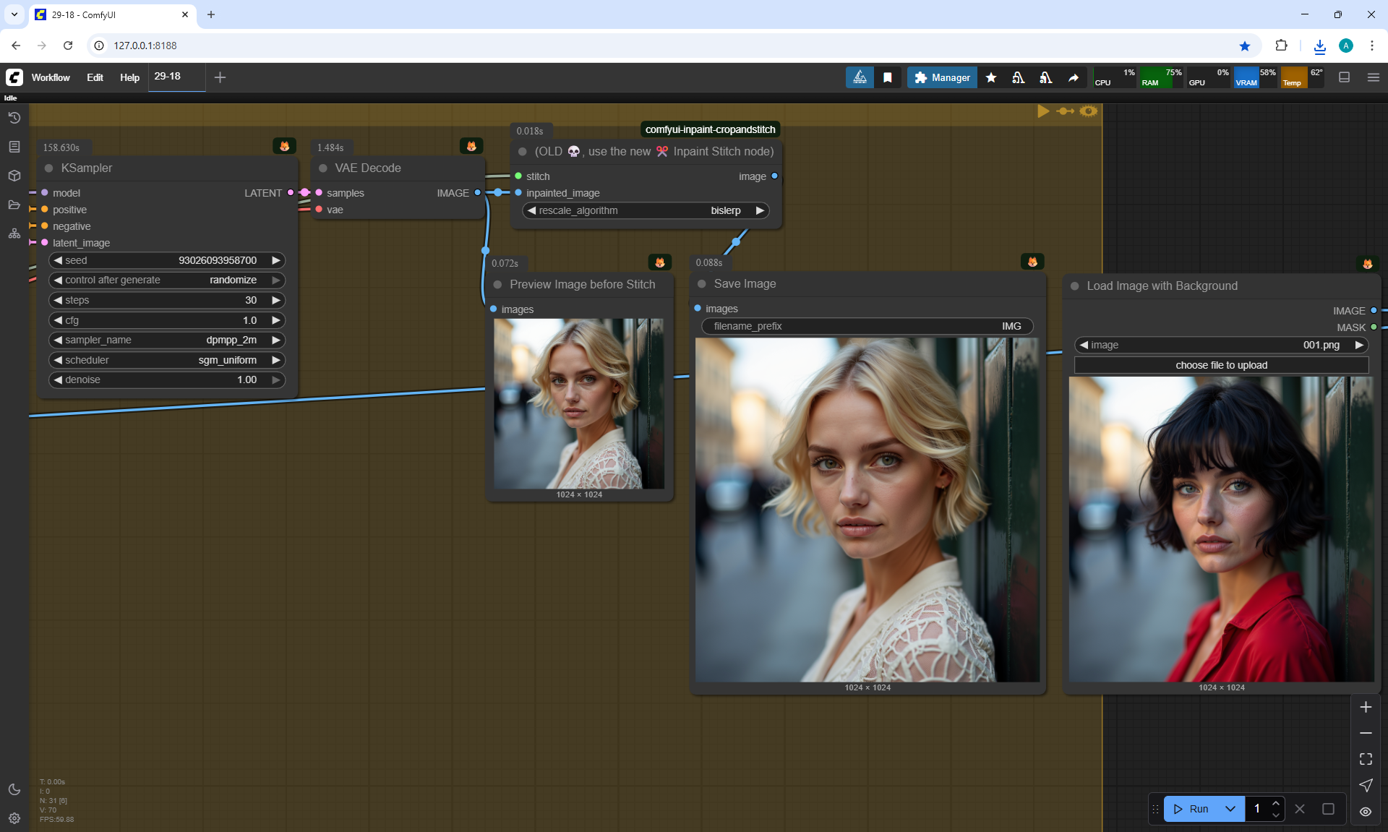Screen dimensions: 1388x832
Task: Open the node library cube icon
Action: coord(14,176)
